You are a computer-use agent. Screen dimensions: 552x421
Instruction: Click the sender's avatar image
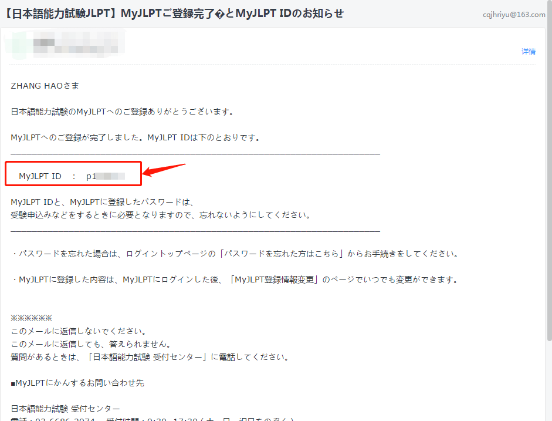point(19,45)
